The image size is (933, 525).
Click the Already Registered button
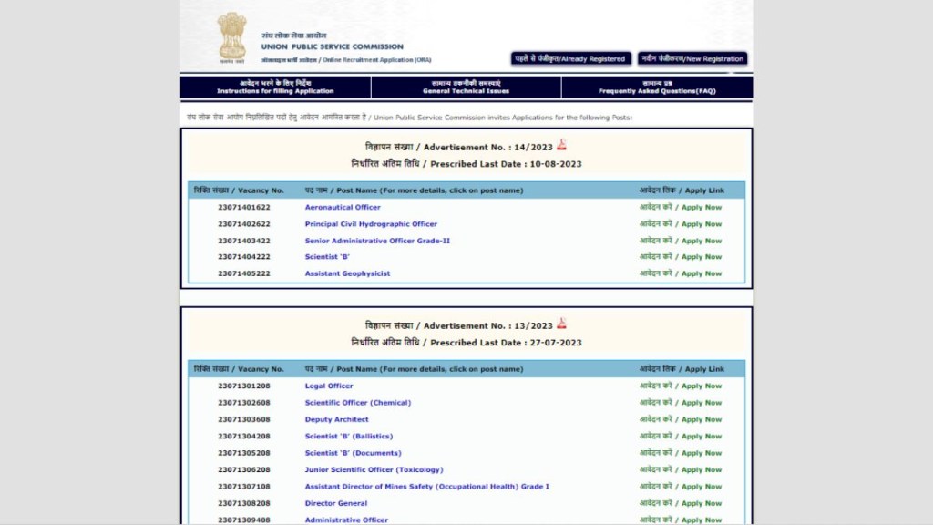pos(570,58)
